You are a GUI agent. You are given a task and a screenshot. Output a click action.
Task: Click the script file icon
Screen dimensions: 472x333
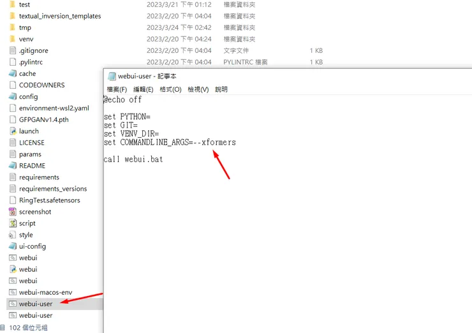coord(13,223)
